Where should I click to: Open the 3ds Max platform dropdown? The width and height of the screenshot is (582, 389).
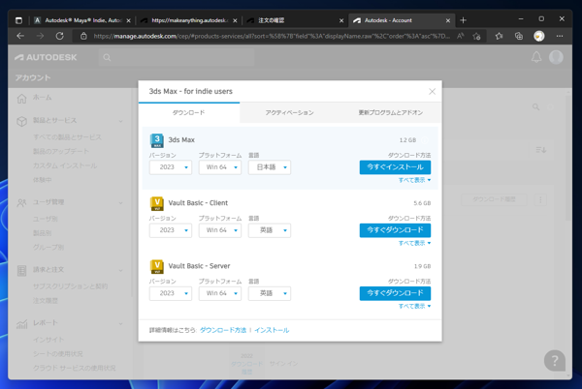tap(220, 167)
